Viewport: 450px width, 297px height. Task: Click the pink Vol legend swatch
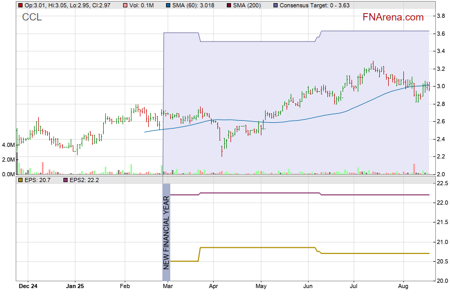[x=124, y=5]
